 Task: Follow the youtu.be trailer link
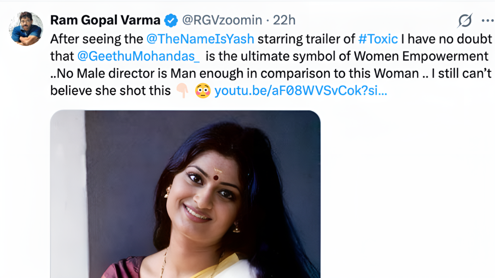point(300,90)
